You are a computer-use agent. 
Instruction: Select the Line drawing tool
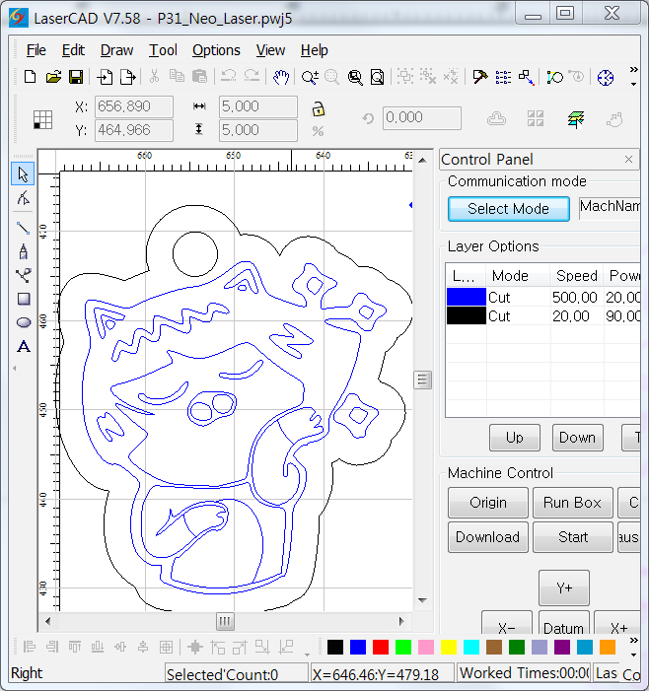[x=24, y=227]
